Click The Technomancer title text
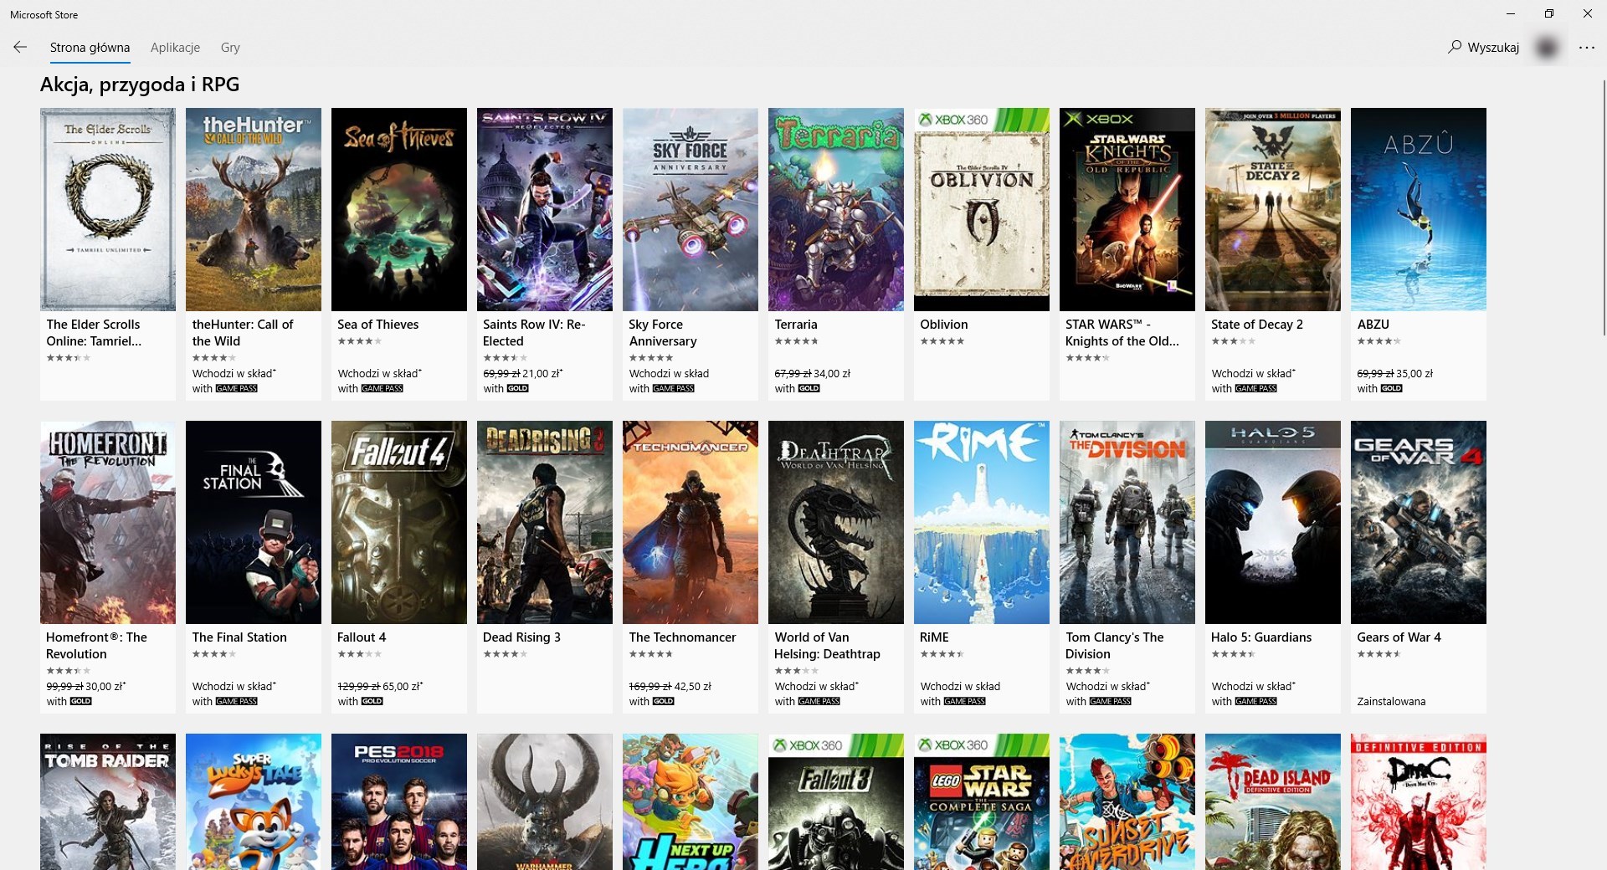 (x=682, y=637)
